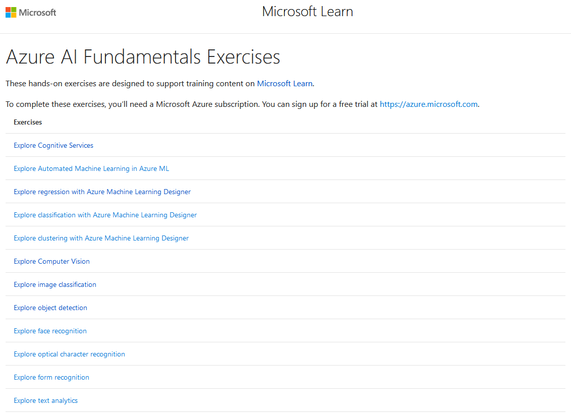Image resolution: width=571 pixels, height=420 pixels.
Task: Click the Microsoft wordmark text
Action: click(x=37, y=13)
